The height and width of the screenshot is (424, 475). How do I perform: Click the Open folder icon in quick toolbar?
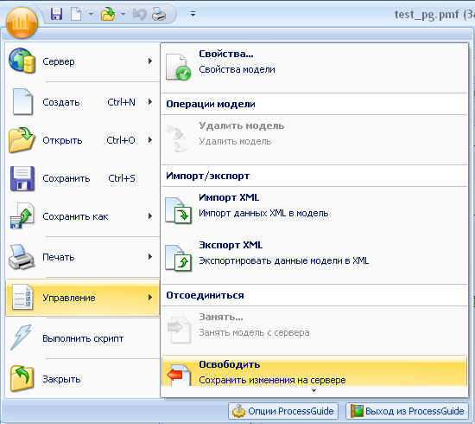tap(108, 14)
